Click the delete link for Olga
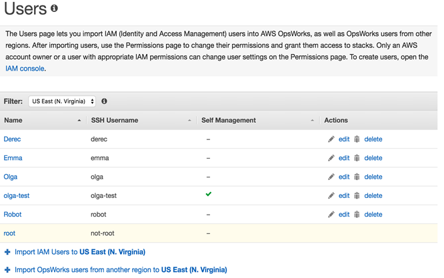 click(373, 177)
